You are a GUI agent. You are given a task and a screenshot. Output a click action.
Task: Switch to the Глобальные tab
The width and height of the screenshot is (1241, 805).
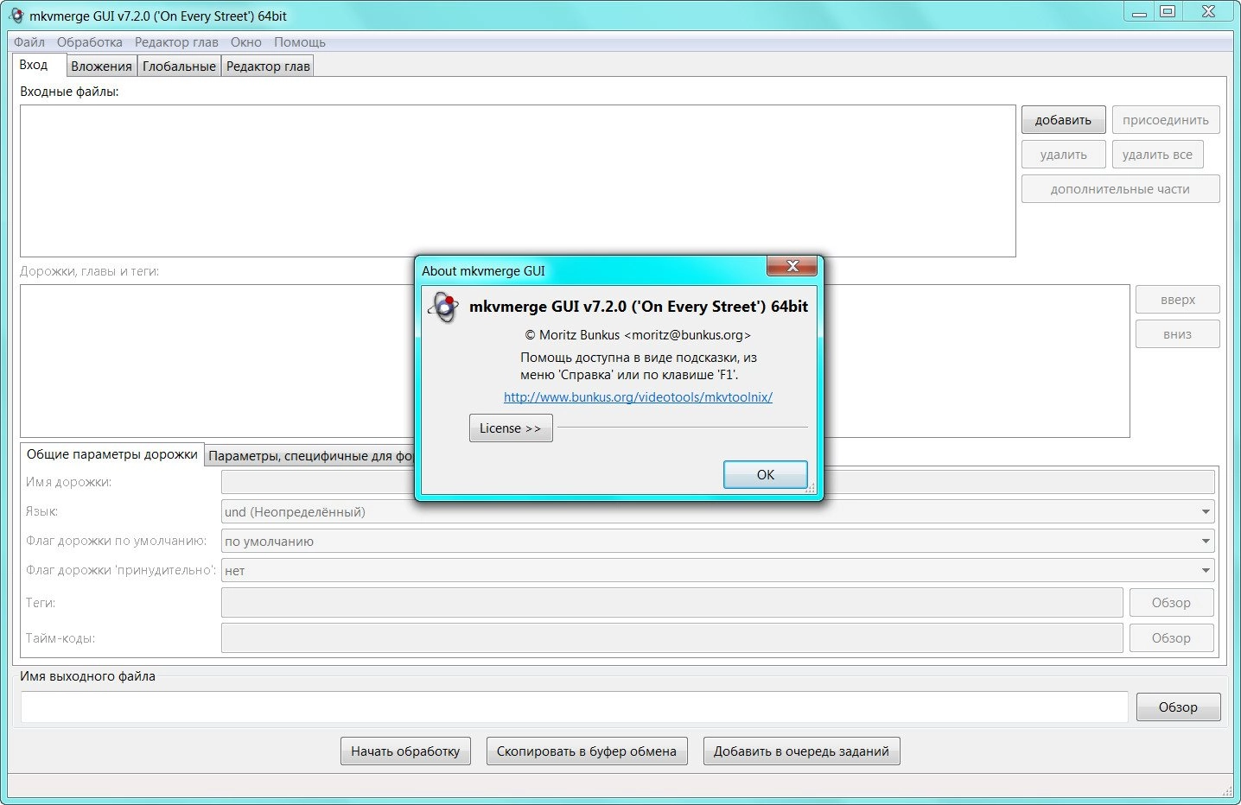pyautogui.click(x=179, y=67)
